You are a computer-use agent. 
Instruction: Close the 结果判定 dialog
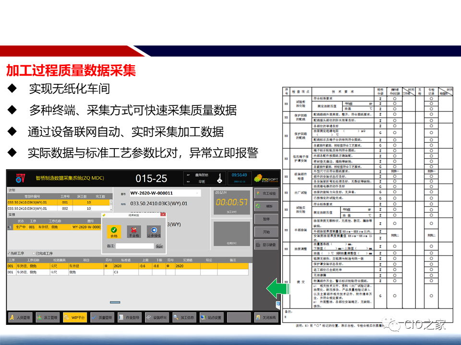pos(163,215)
